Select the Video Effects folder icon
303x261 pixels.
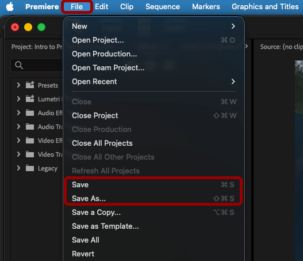pos(30,141)
